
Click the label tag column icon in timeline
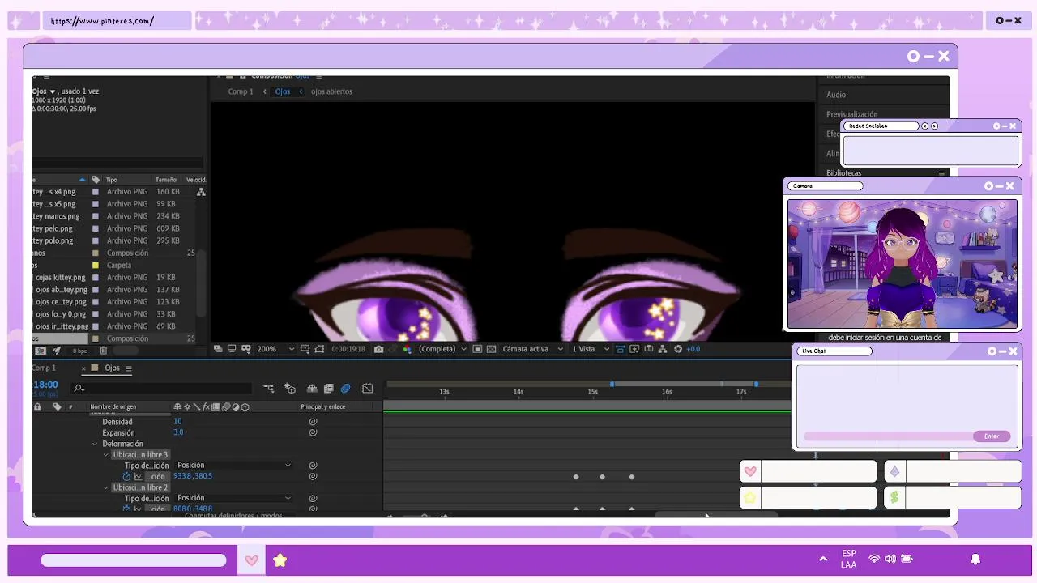point(57,406)
